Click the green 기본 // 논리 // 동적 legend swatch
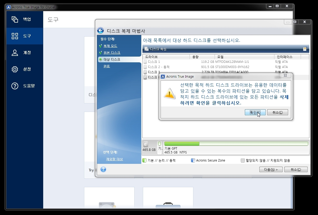 (x=144, y=160)
